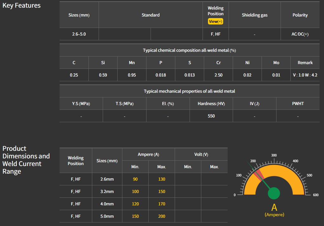The width and height of the screenshot is (324, 226).
Task: Select the Product Dimensions and Weld Current Range heading
Action: point(26,160)
